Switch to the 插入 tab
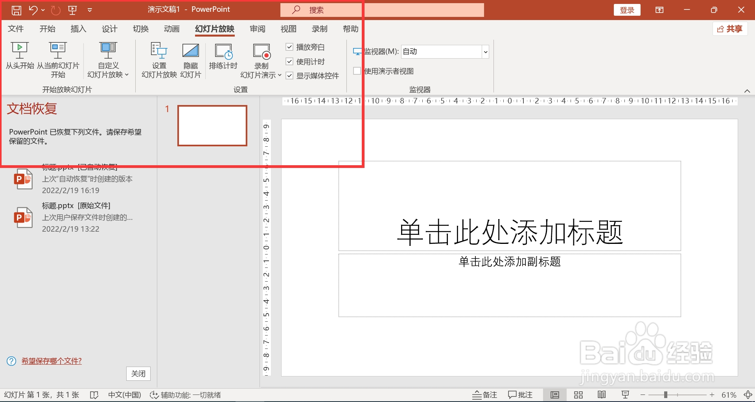Screen dimensions: 755x402 (78, 29)
